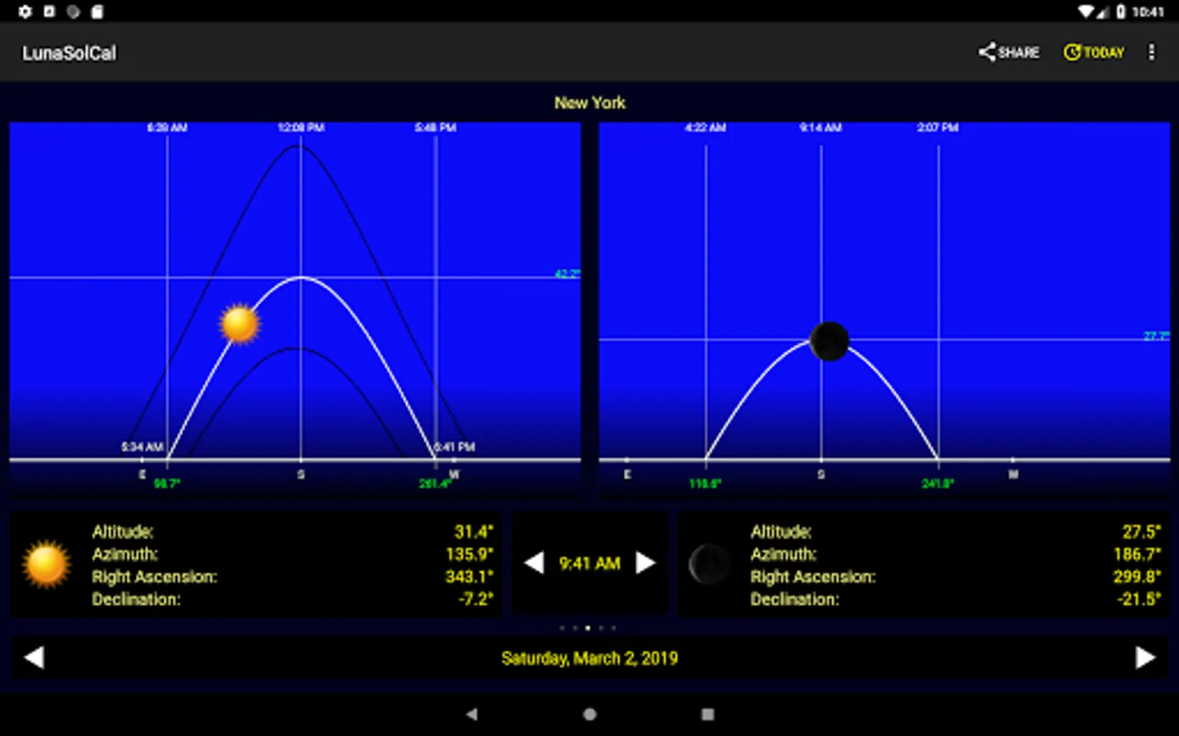This screenshot has width=1179, height=736.
Task: Advance time with the right arrow beside 9:41 AM
Action: [x=646, y=563]
